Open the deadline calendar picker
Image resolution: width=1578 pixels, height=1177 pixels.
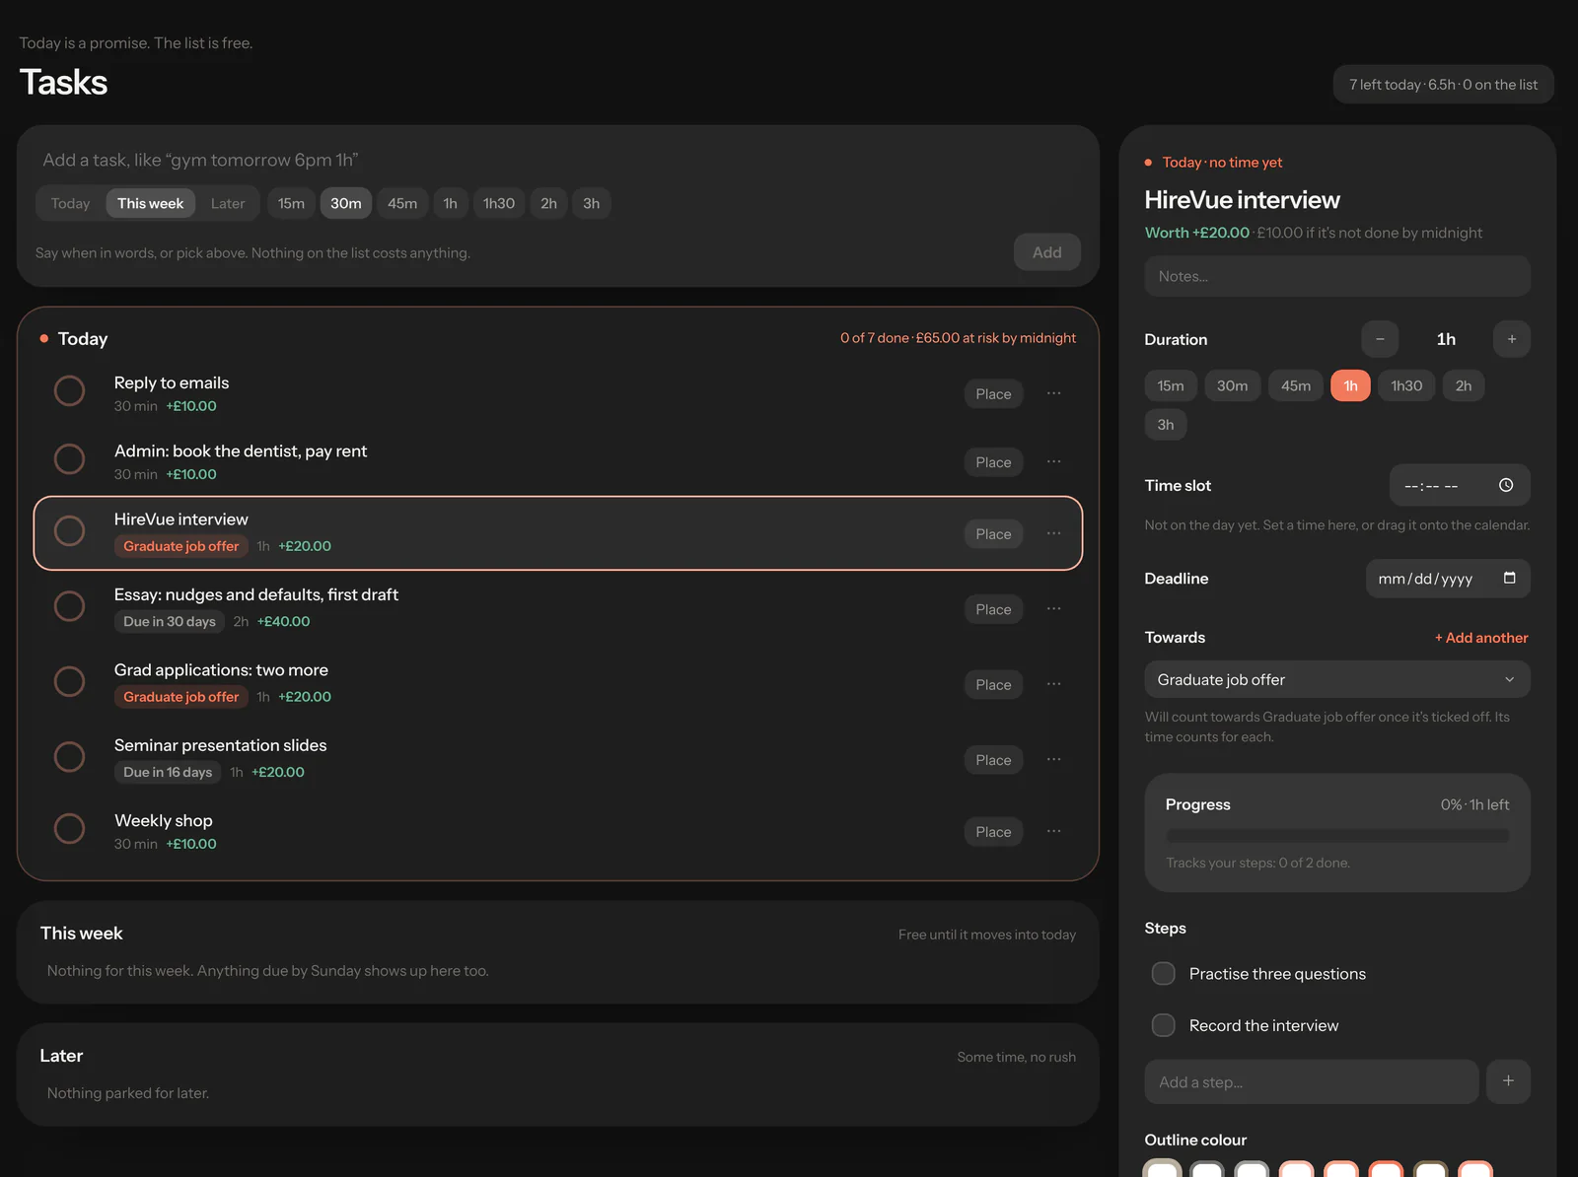[x=1509, y=578]
